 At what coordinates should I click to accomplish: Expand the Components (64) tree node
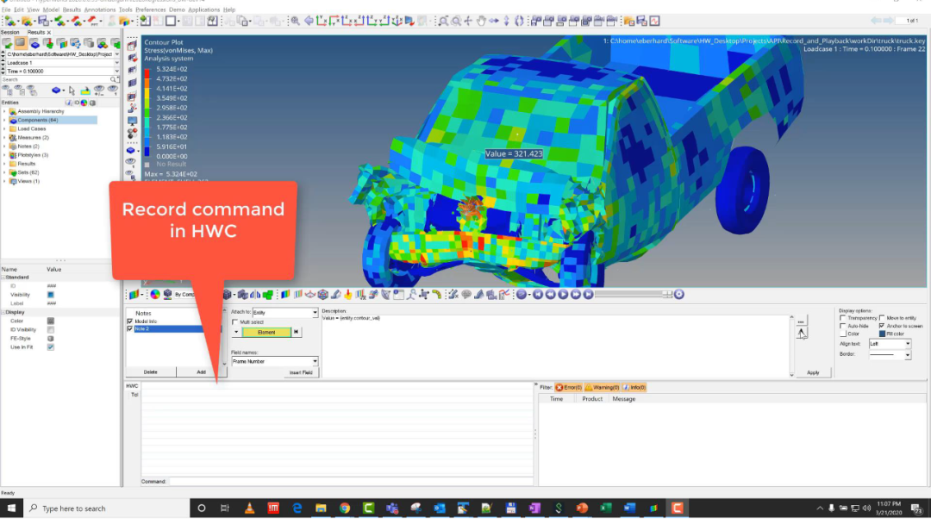point(5,120)
